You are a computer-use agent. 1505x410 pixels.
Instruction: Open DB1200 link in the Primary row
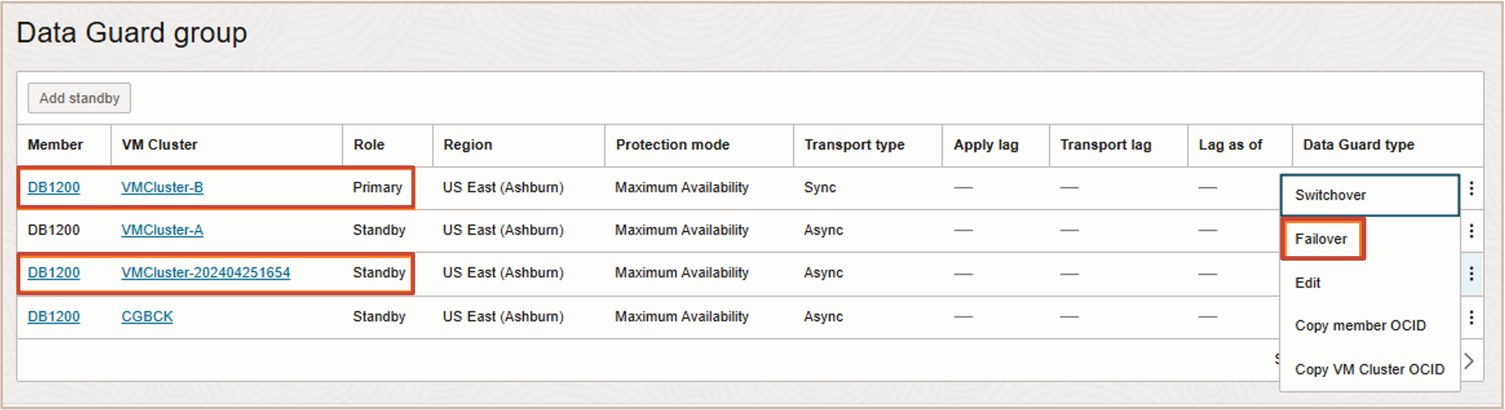pos(54,187)
